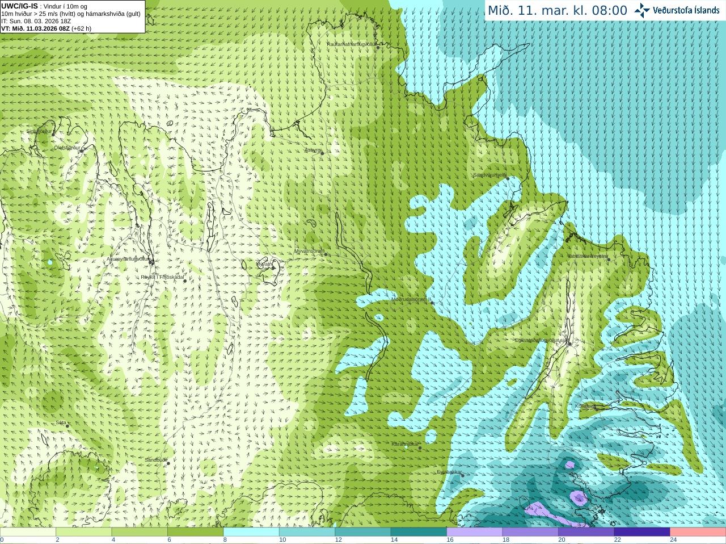Click the Egilsstaðaflugvöllur station dot
Viewport: 726px width, 544px height.
pos(569,344)
